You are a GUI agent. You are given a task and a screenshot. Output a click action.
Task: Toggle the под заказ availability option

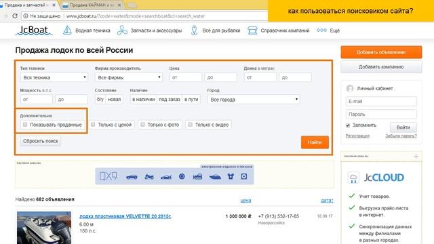click(170, 100)
